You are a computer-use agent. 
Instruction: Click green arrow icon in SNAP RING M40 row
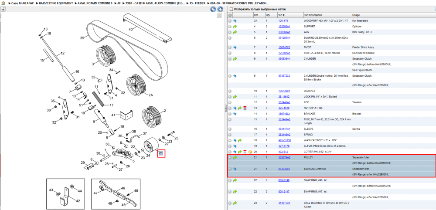coord(235,180)
